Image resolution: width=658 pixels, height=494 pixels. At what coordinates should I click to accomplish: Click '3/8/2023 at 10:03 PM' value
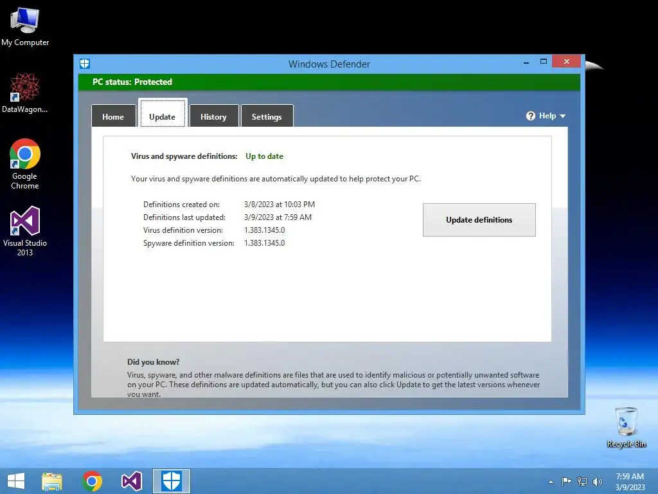click(280, 205)
